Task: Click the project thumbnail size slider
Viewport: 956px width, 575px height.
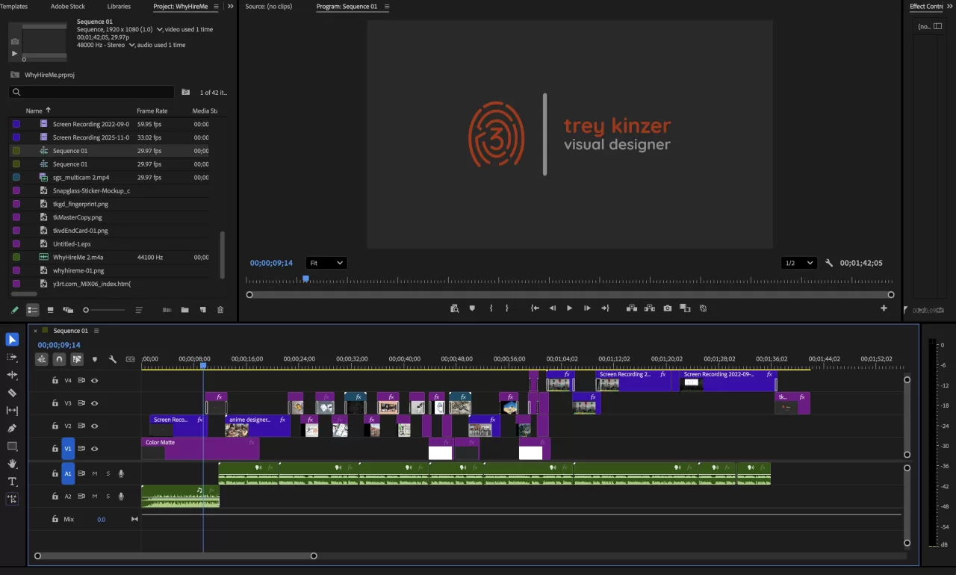Action: [105, 310]
